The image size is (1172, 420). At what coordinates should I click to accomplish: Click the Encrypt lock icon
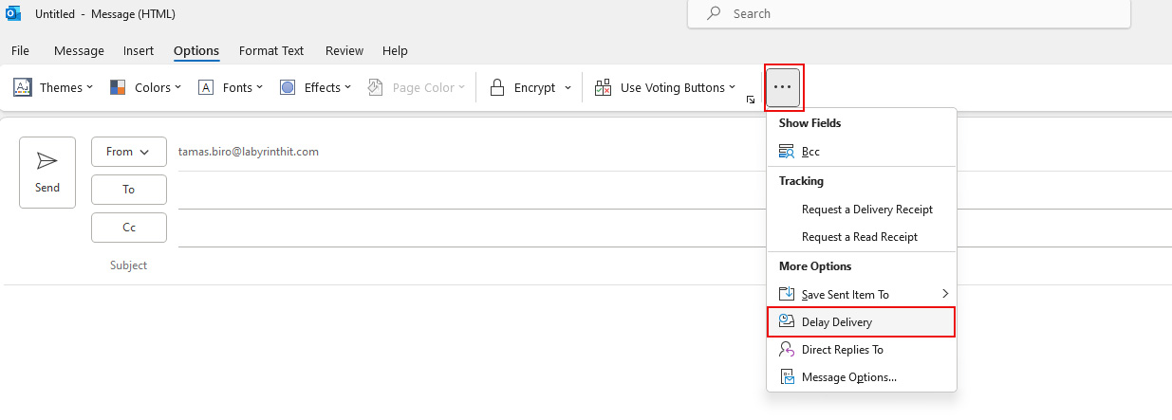[x=497, y=87]
